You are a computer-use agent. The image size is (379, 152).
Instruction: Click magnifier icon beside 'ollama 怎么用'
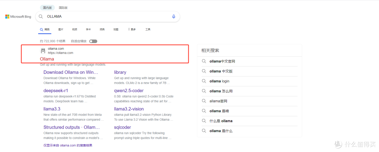204,91
